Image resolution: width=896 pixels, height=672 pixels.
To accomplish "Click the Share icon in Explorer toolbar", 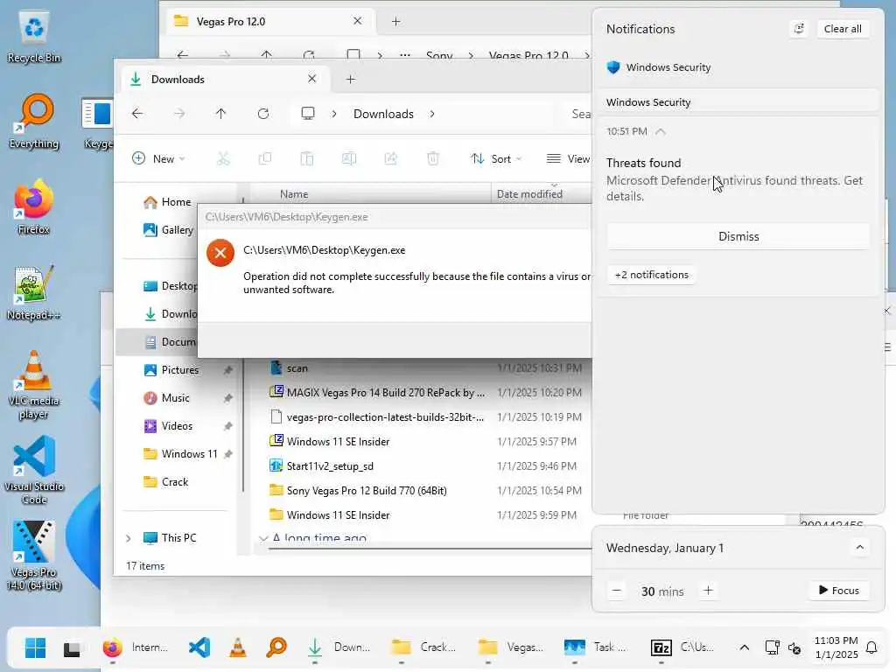I will click(391, 158).
